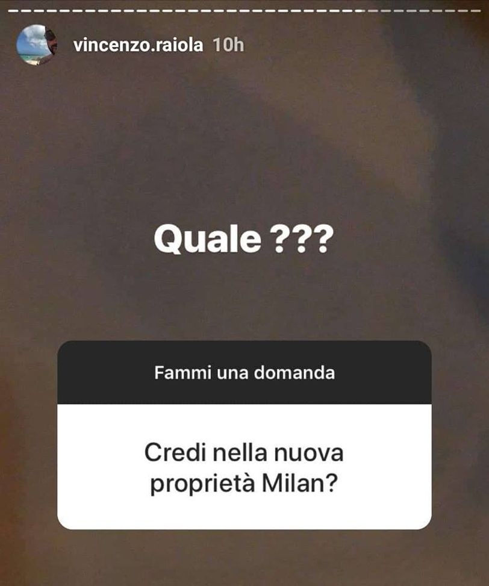Select the first unviewed grey progress segment
The width and height of the screenshot is (489, 586).
(x=373, y=11)
